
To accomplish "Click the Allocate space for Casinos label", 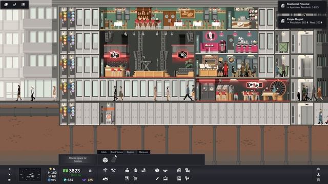I will point(77,159).
